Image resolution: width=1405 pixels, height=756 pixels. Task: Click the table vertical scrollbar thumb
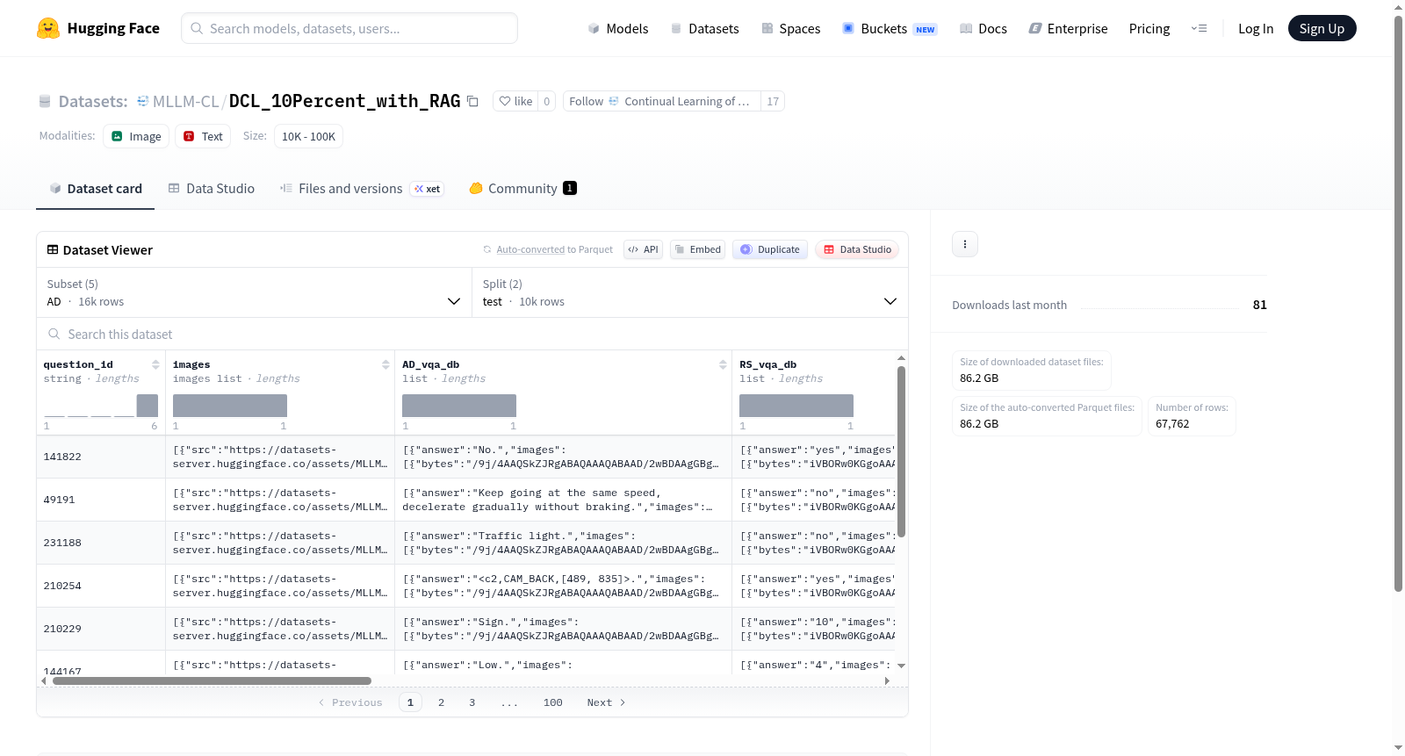pos(901,451)
